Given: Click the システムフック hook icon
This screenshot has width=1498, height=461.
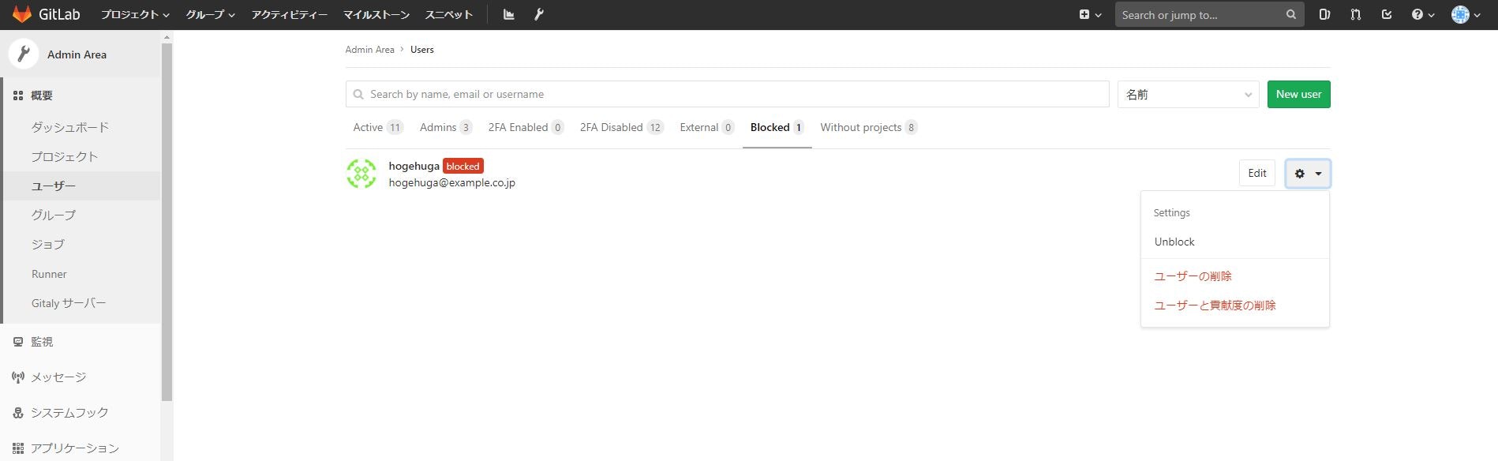Looking at the screenshot, I should click(x=18, y=413).
